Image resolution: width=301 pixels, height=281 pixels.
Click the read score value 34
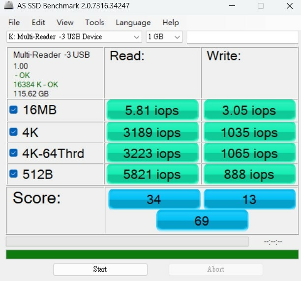tap(154, 199)
